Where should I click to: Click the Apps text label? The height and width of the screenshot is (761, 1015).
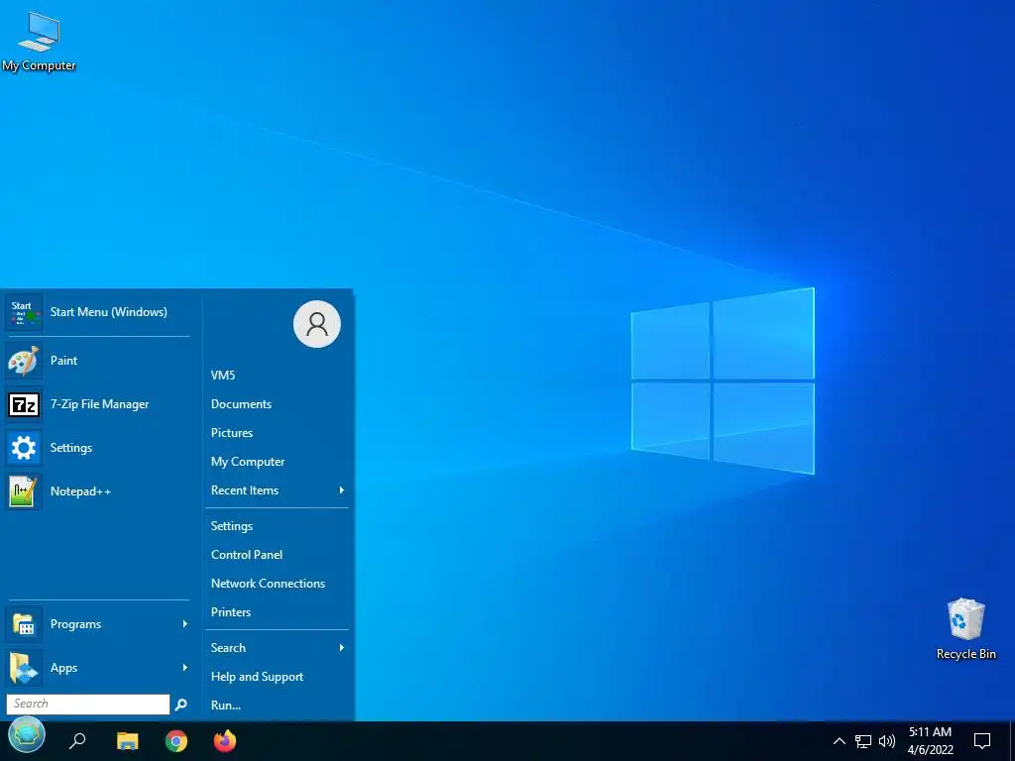63,668
